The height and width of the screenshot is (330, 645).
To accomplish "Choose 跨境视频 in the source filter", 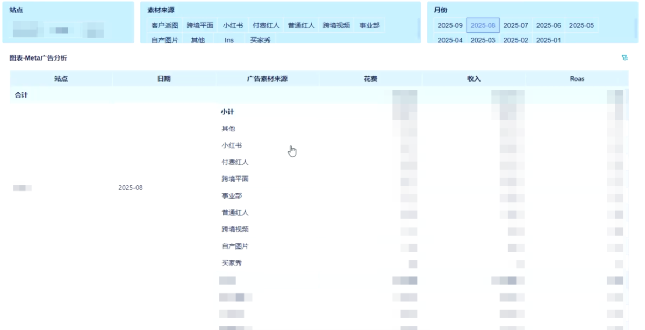I will pos(336,25).
